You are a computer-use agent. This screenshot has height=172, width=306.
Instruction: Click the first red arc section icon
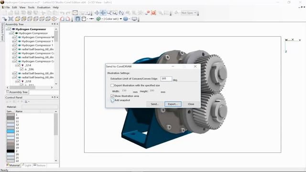point(62,19)
